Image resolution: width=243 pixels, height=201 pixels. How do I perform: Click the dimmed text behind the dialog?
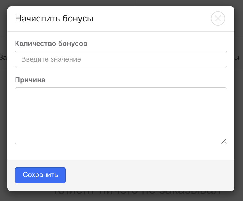[137, 193]
